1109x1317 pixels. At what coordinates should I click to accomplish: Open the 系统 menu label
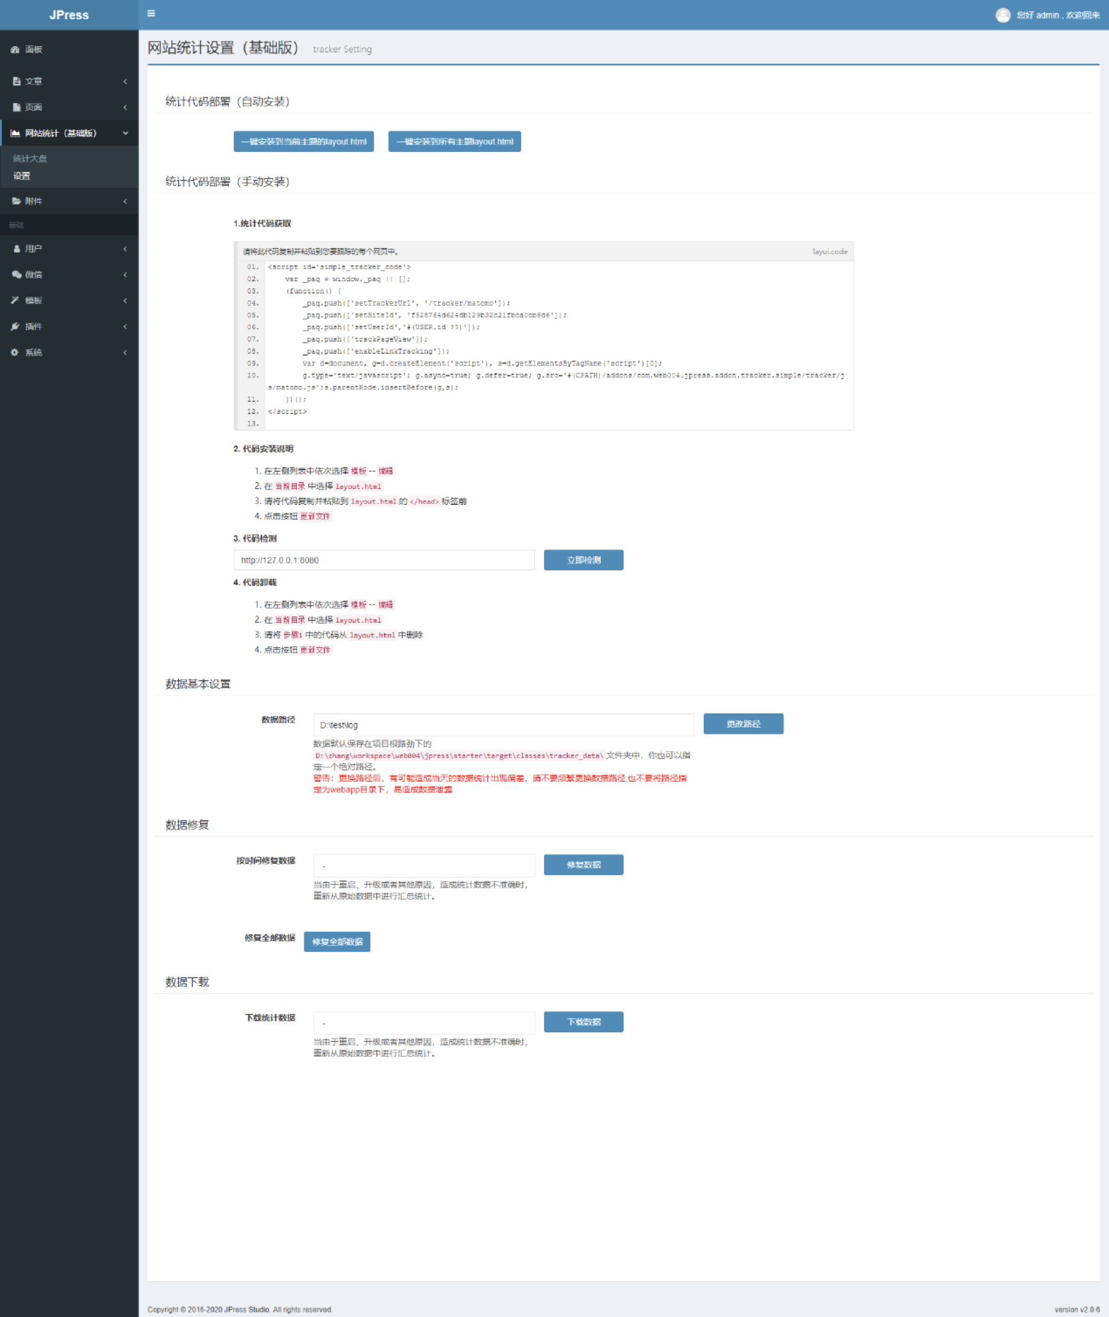tap(33, 352)
